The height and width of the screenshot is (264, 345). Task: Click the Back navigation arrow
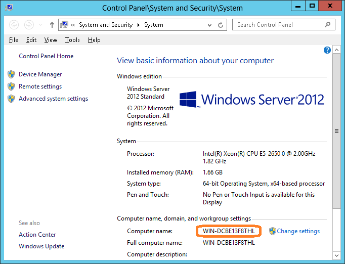tap(14, 25)
